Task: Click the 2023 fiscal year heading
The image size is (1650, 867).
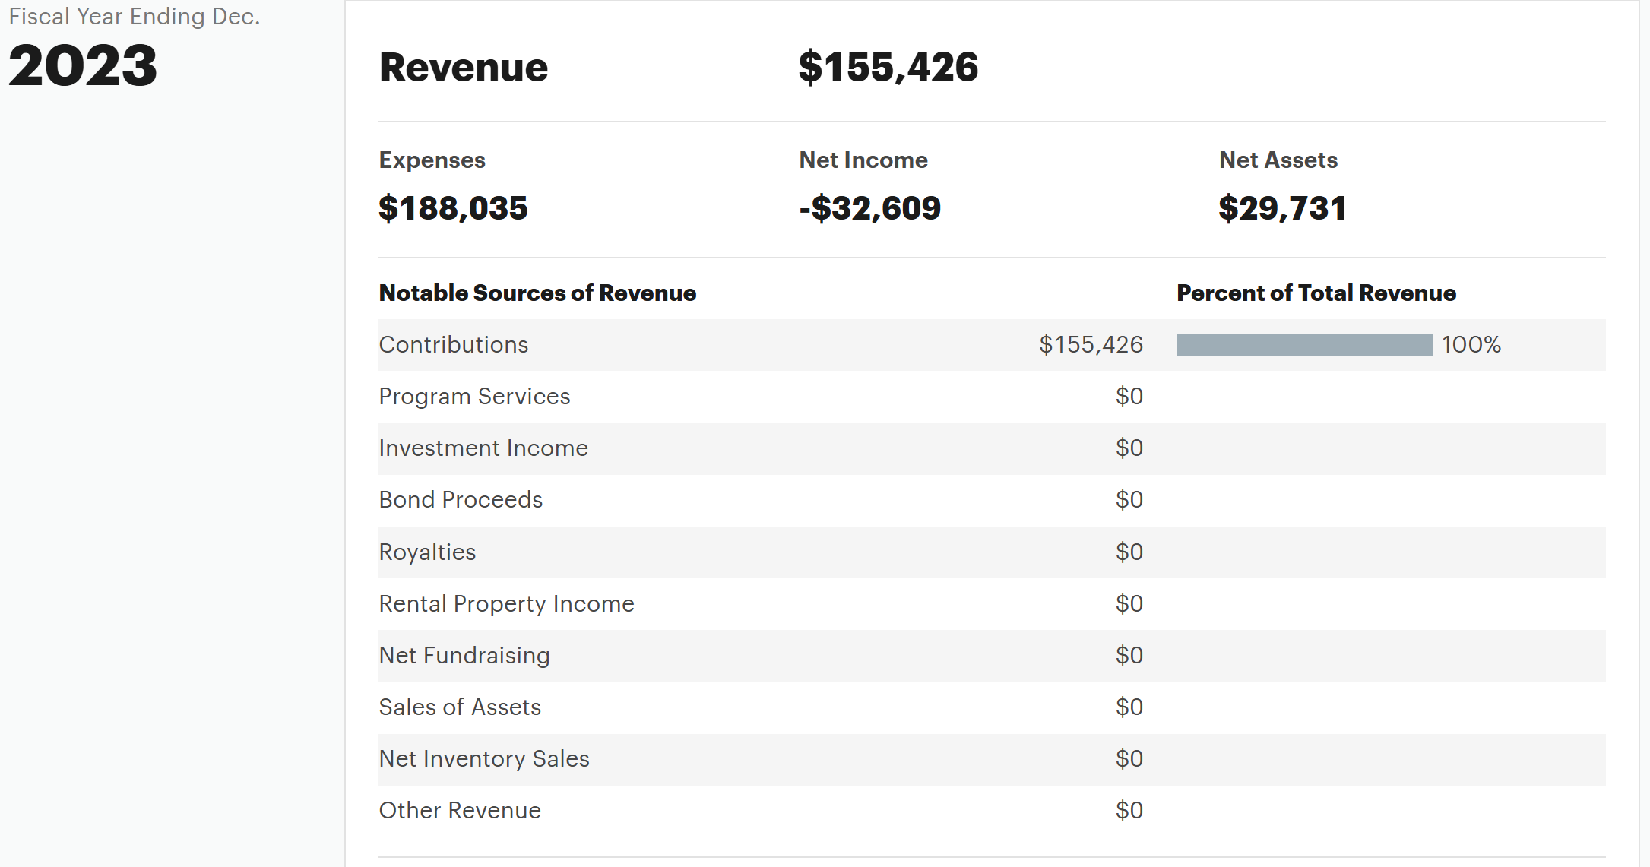Action: [x=83, y=65]
